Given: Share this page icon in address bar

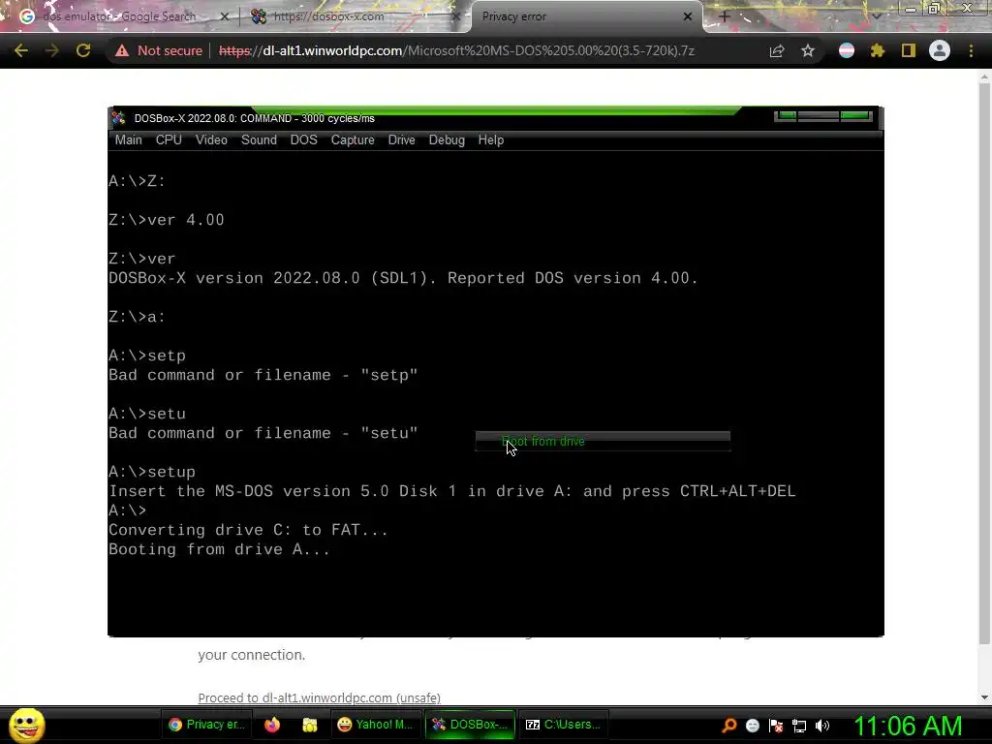Looking at the screenshot, I should pos(777,50).
